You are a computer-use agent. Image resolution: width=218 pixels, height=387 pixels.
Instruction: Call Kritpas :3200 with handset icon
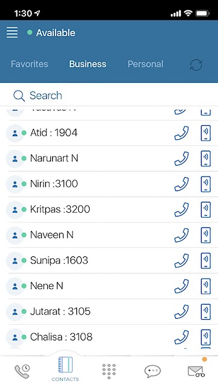point(182,210)
